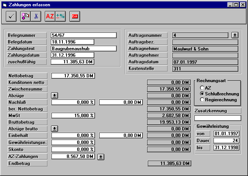Click the window system menu icon in title bar
This screenshot has height=176, width=248.
point(4,4)
